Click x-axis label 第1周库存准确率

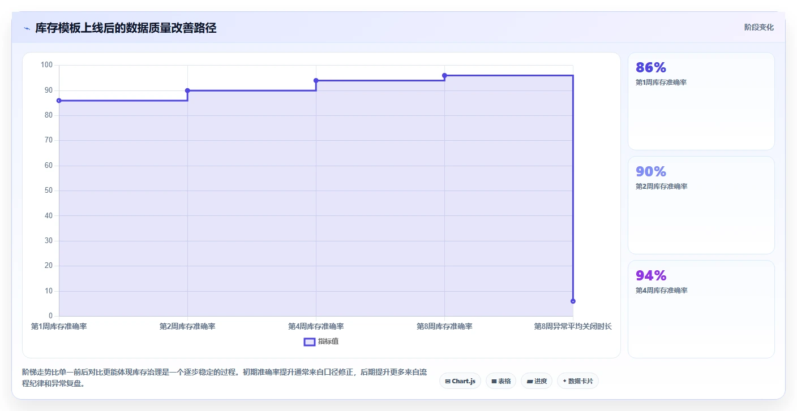coord(59,326)
